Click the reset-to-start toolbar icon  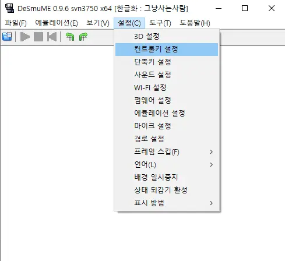pyautogui.click(x=52, y=37)
